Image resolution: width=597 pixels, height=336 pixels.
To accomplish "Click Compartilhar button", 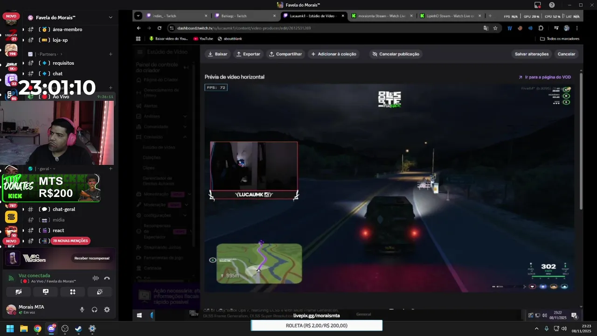I will [285, 54].
